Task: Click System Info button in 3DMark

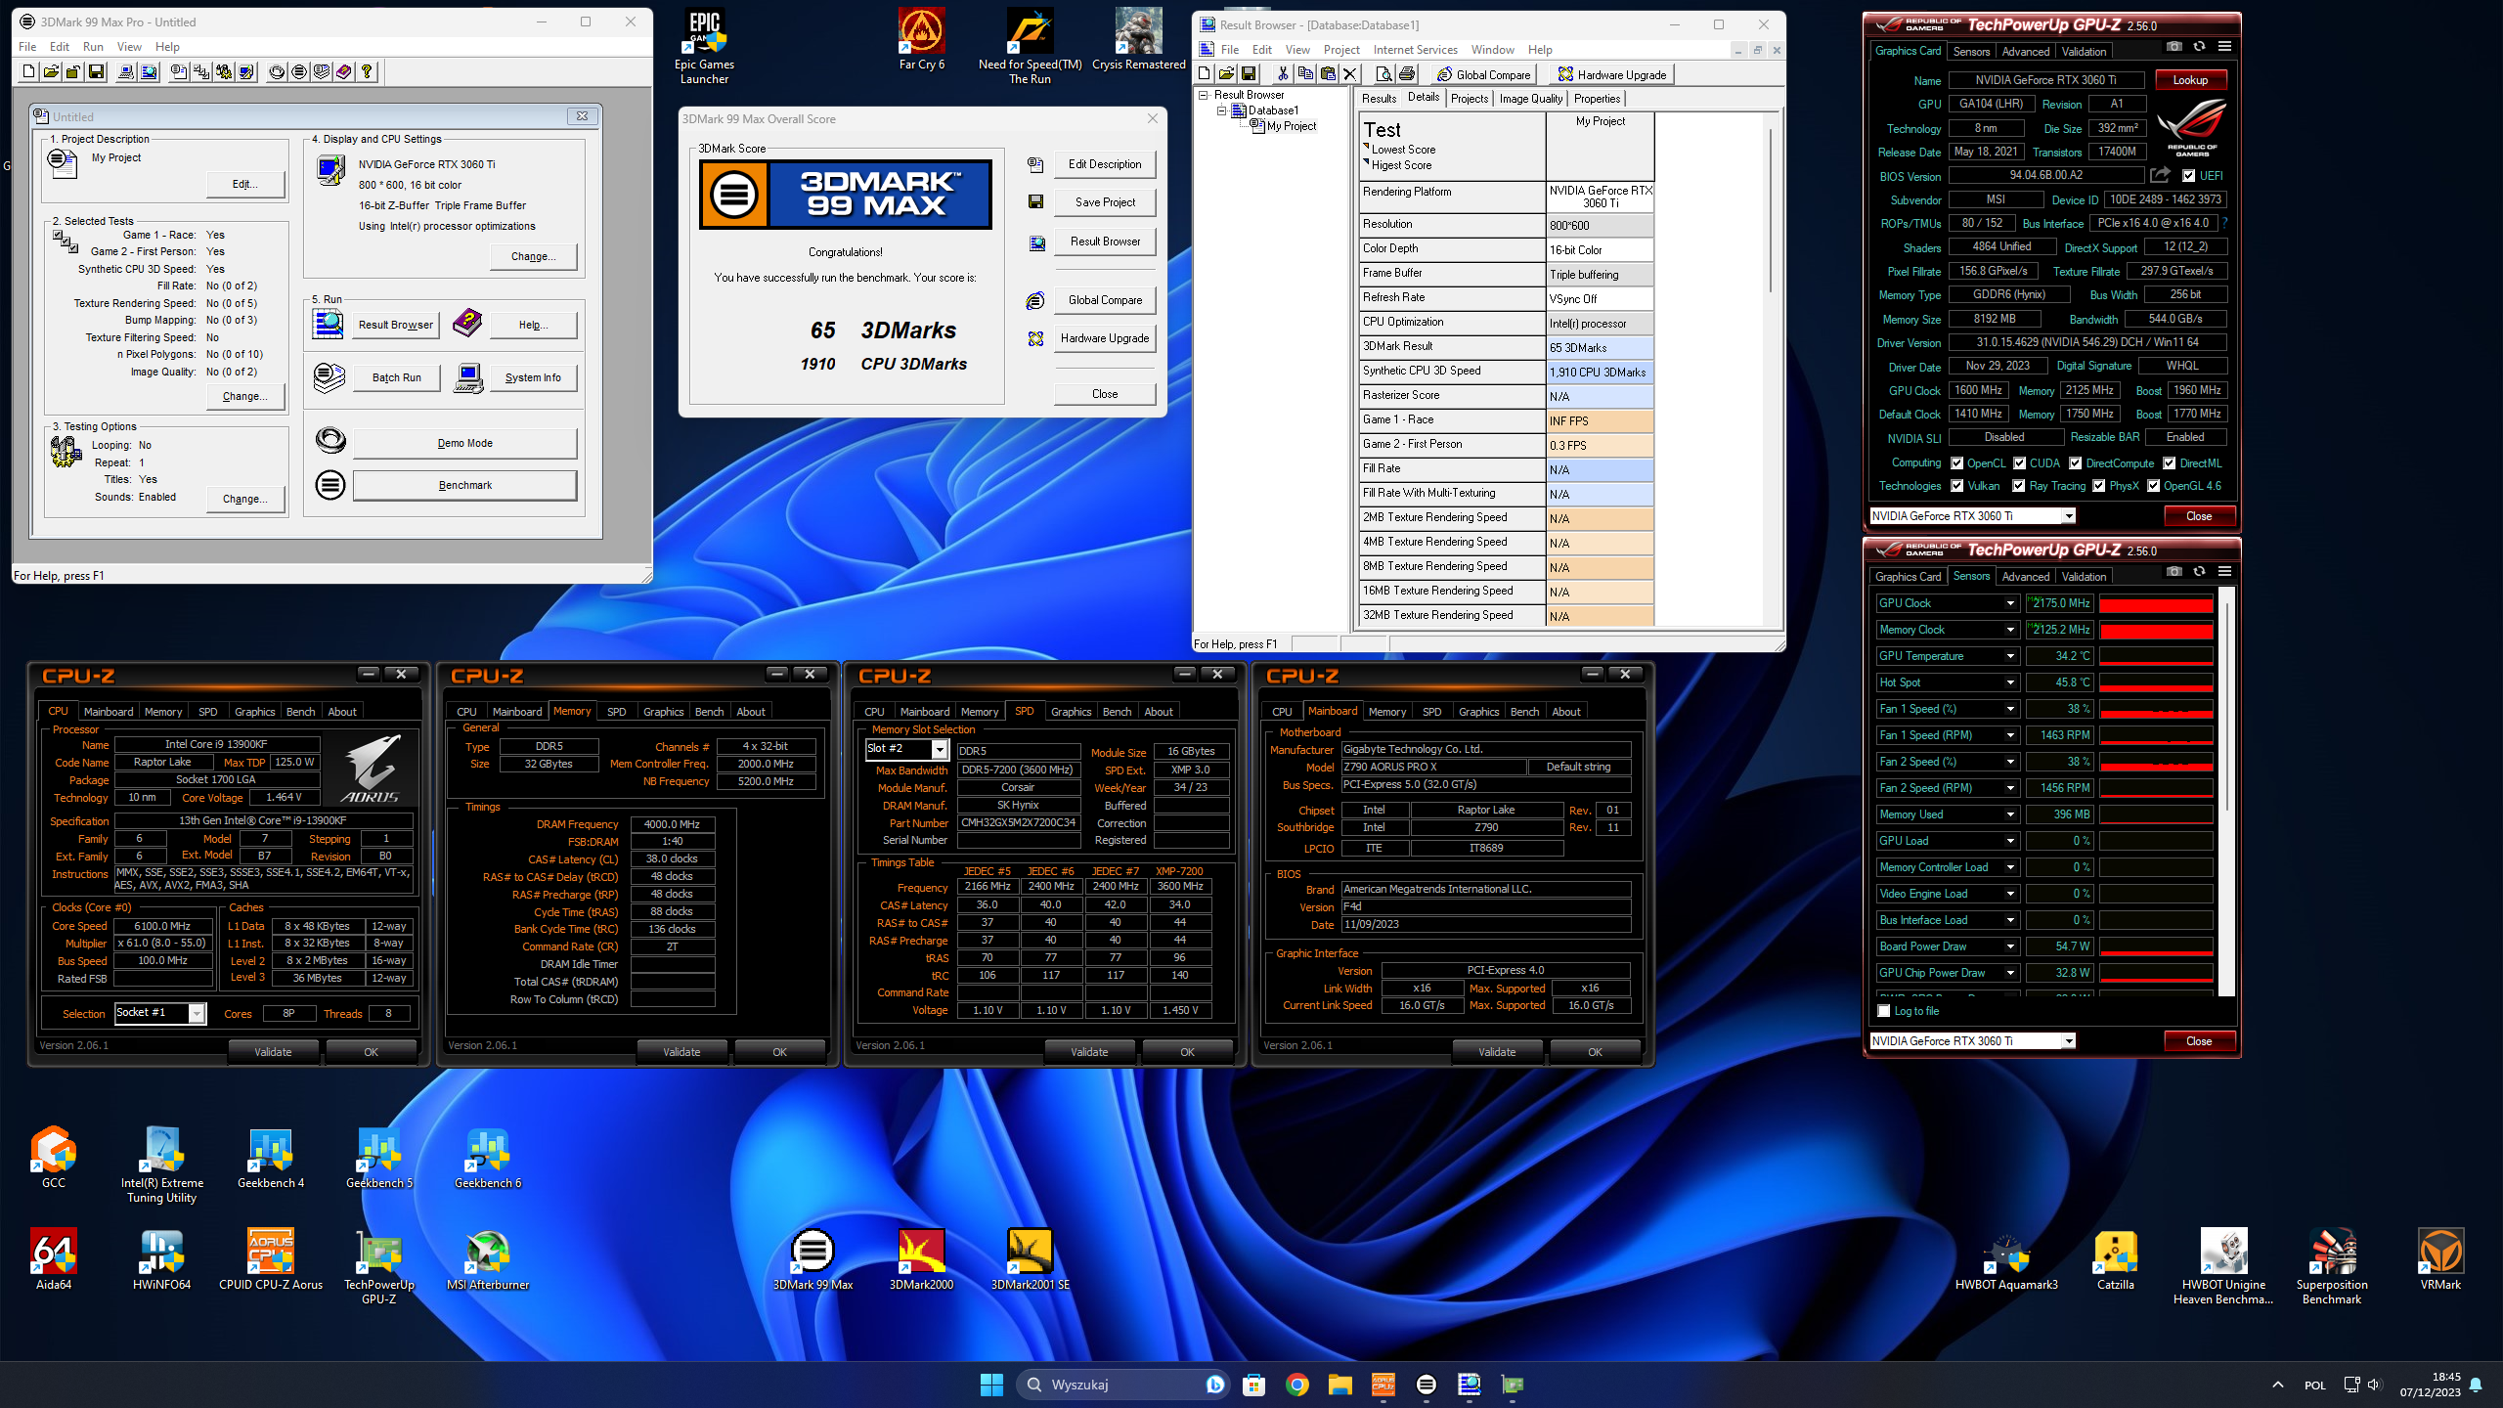Action: coord(533,377)
